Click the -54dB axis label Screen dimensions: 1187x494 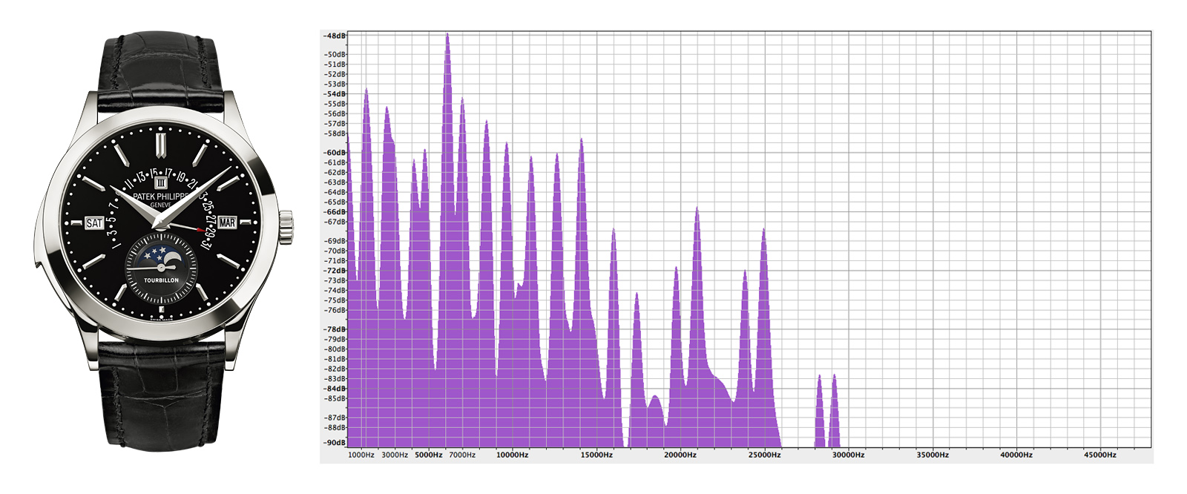point(335,93)
